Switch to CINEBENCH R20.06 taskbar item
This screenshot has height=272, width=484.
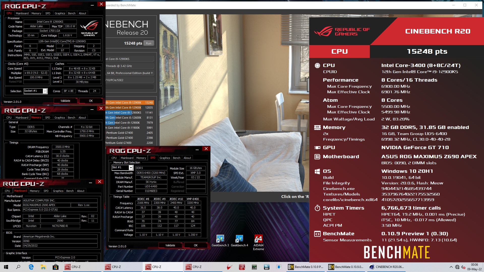[x=386, y=267]
